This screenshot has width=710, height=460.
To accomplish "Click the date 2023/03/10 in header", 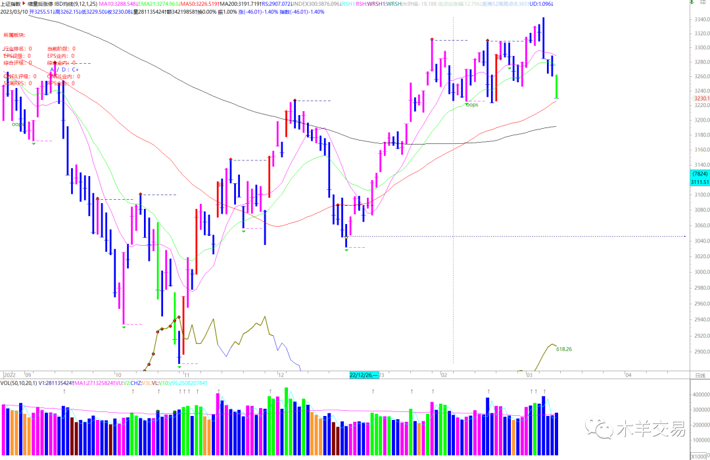I will point(14,12).
